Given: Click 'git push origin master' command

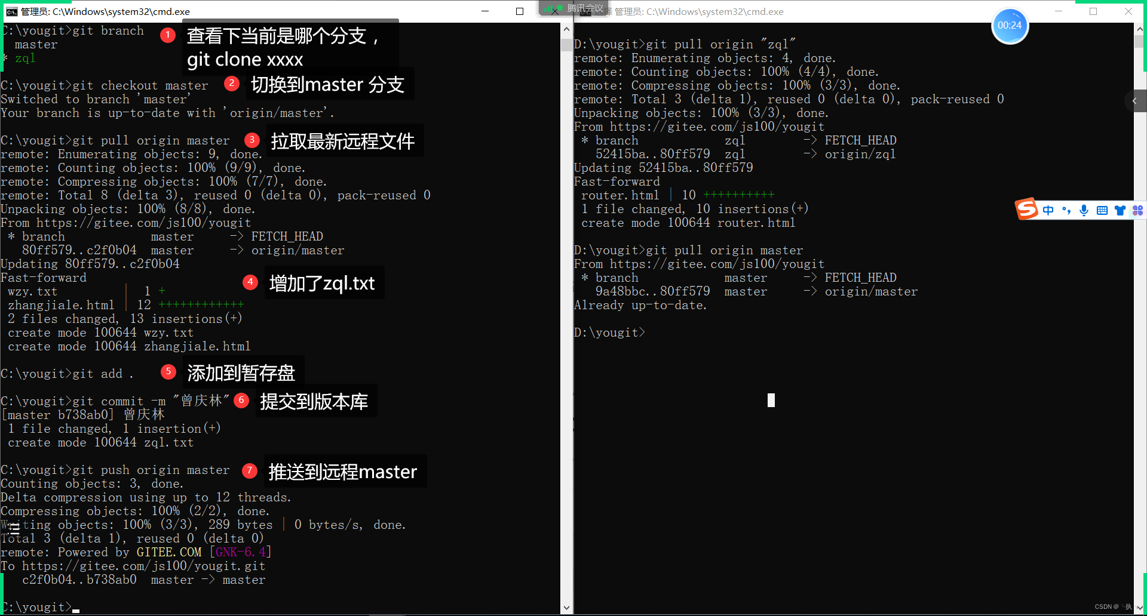Looking at the screenshot, I should [x=151, y=470].
